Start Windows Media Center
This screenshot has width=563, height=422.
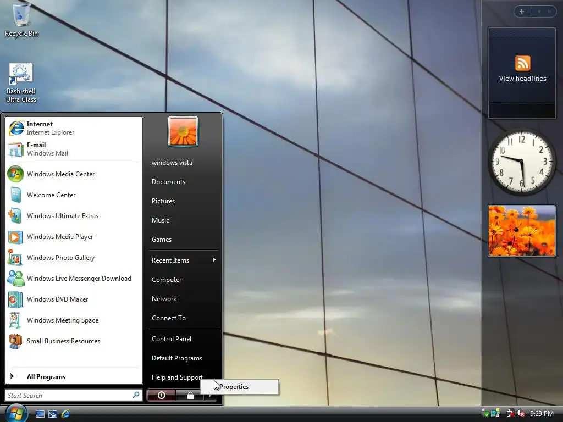(73, 174)
